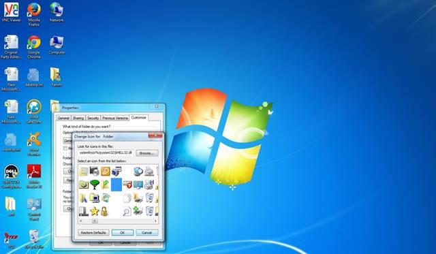Confirm with OK in Change Icon dialog
This screenshot has width=436, height=254.
pyautogui.click(x=123, y=233)
